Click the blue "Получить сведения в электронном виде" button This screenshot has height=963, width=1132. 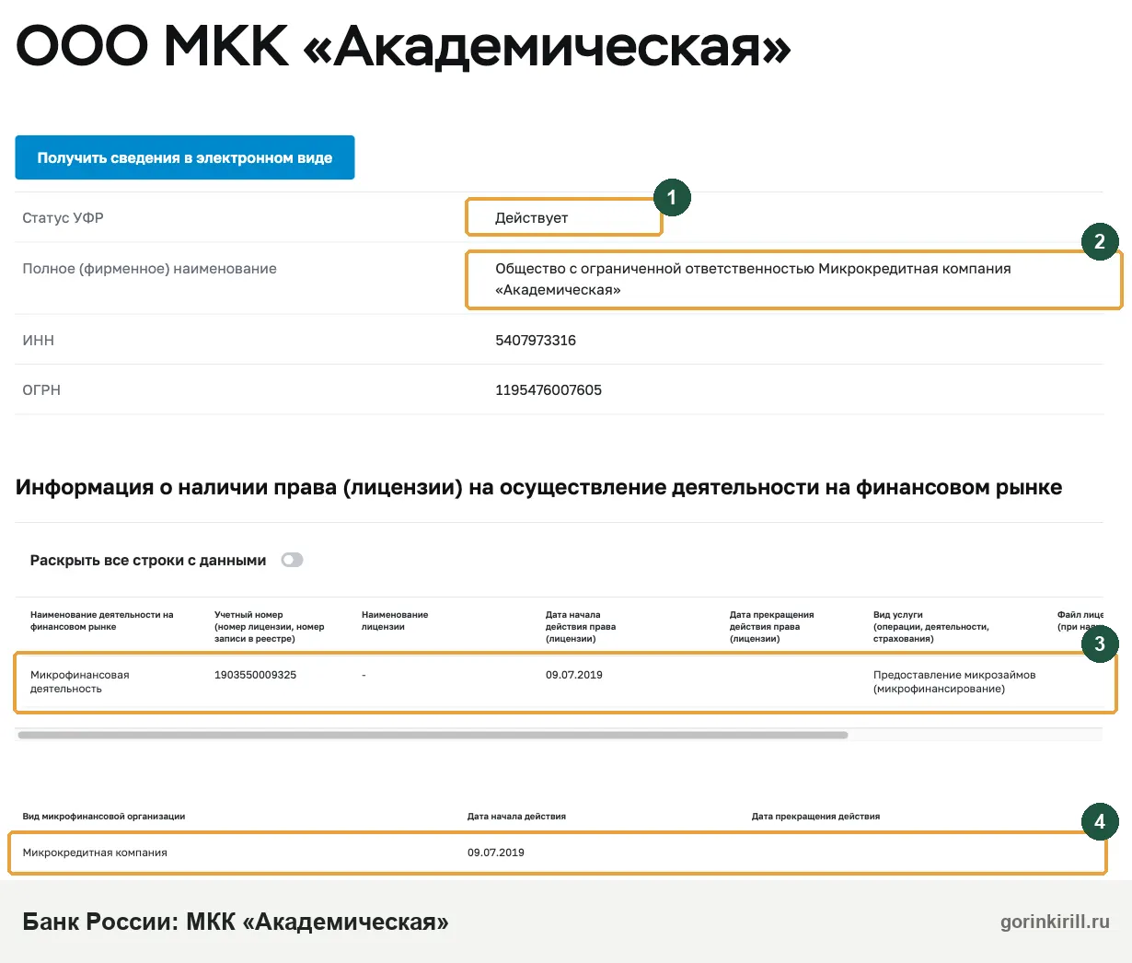pos(185,157)
